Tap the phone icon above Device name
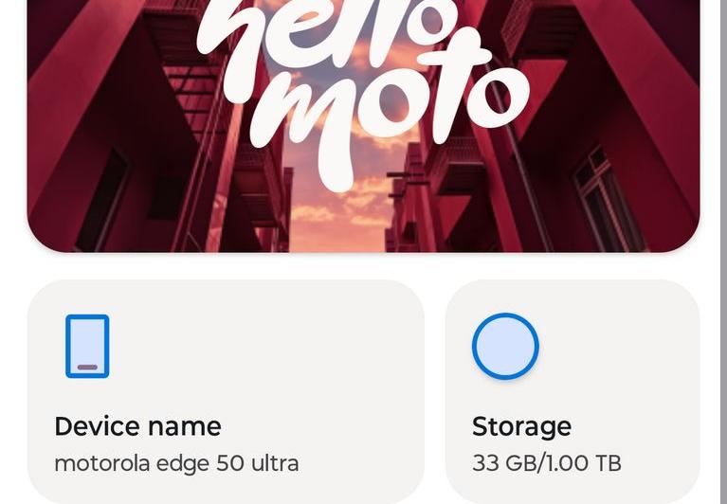 click(x=87, y=346)
